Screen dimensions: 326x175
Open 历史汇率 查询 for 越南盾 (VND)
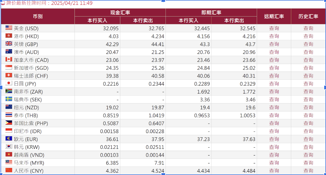point(308,155)
